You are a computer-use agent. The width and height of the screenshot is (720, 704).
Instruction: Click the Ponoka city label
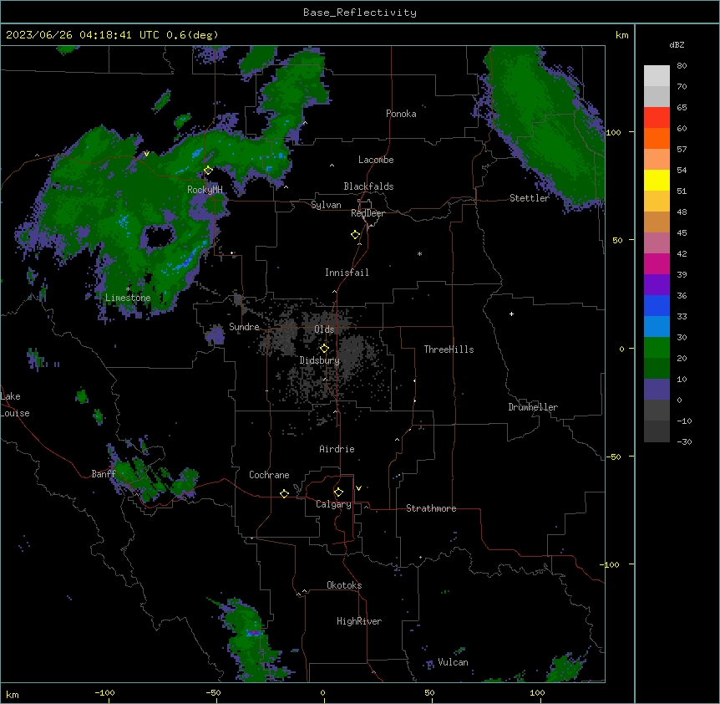pos(401,114)
